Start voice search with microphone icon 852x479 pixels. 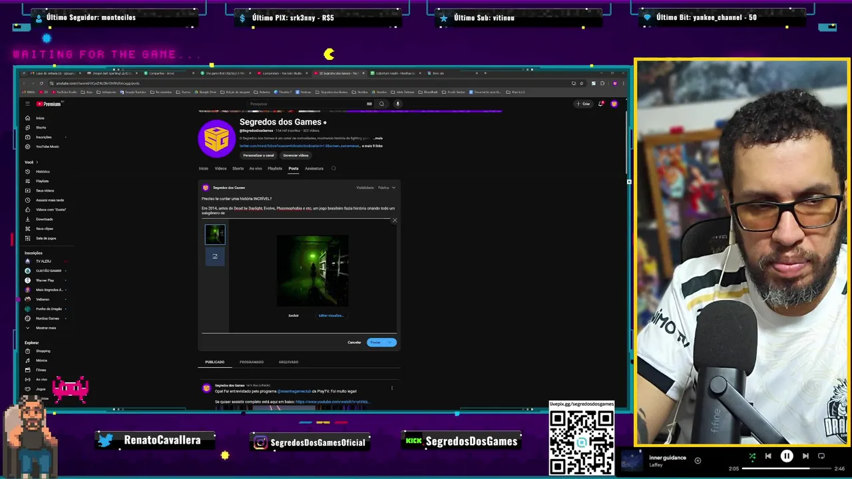tap(397, 104)
